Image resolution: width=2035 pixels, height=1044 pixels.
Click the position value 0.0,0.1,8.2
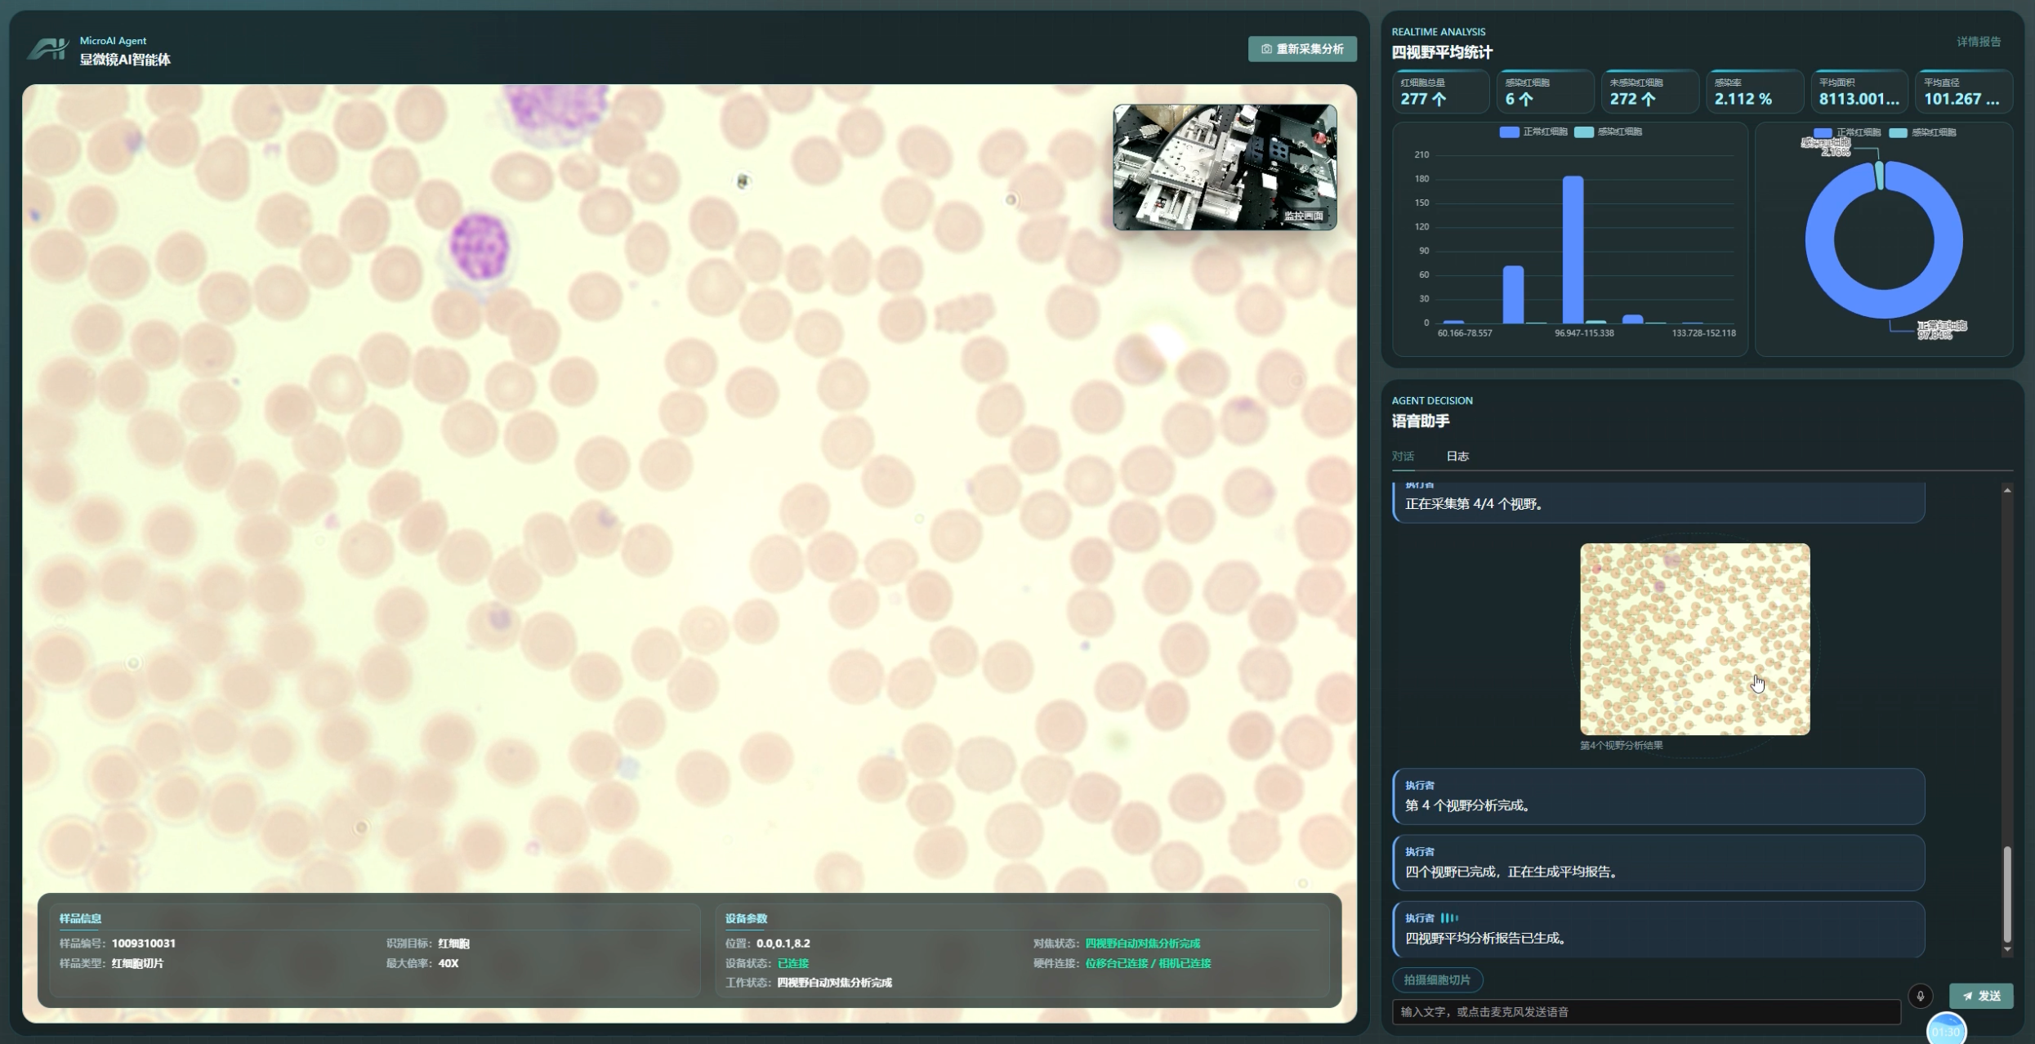783,943
